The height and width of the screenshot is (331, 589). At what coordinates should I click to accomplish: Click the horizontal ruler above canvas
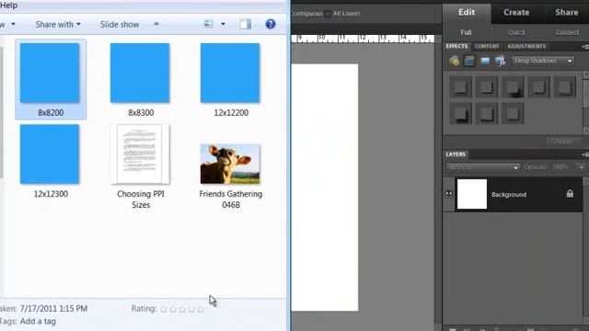coord(363,39)
